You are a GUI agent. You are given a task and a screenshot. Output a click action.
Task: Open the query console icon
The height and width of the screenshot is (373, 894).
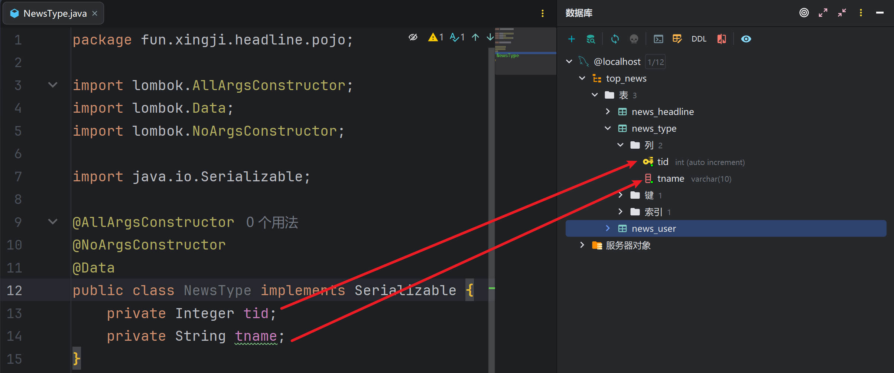coord(658,39)
